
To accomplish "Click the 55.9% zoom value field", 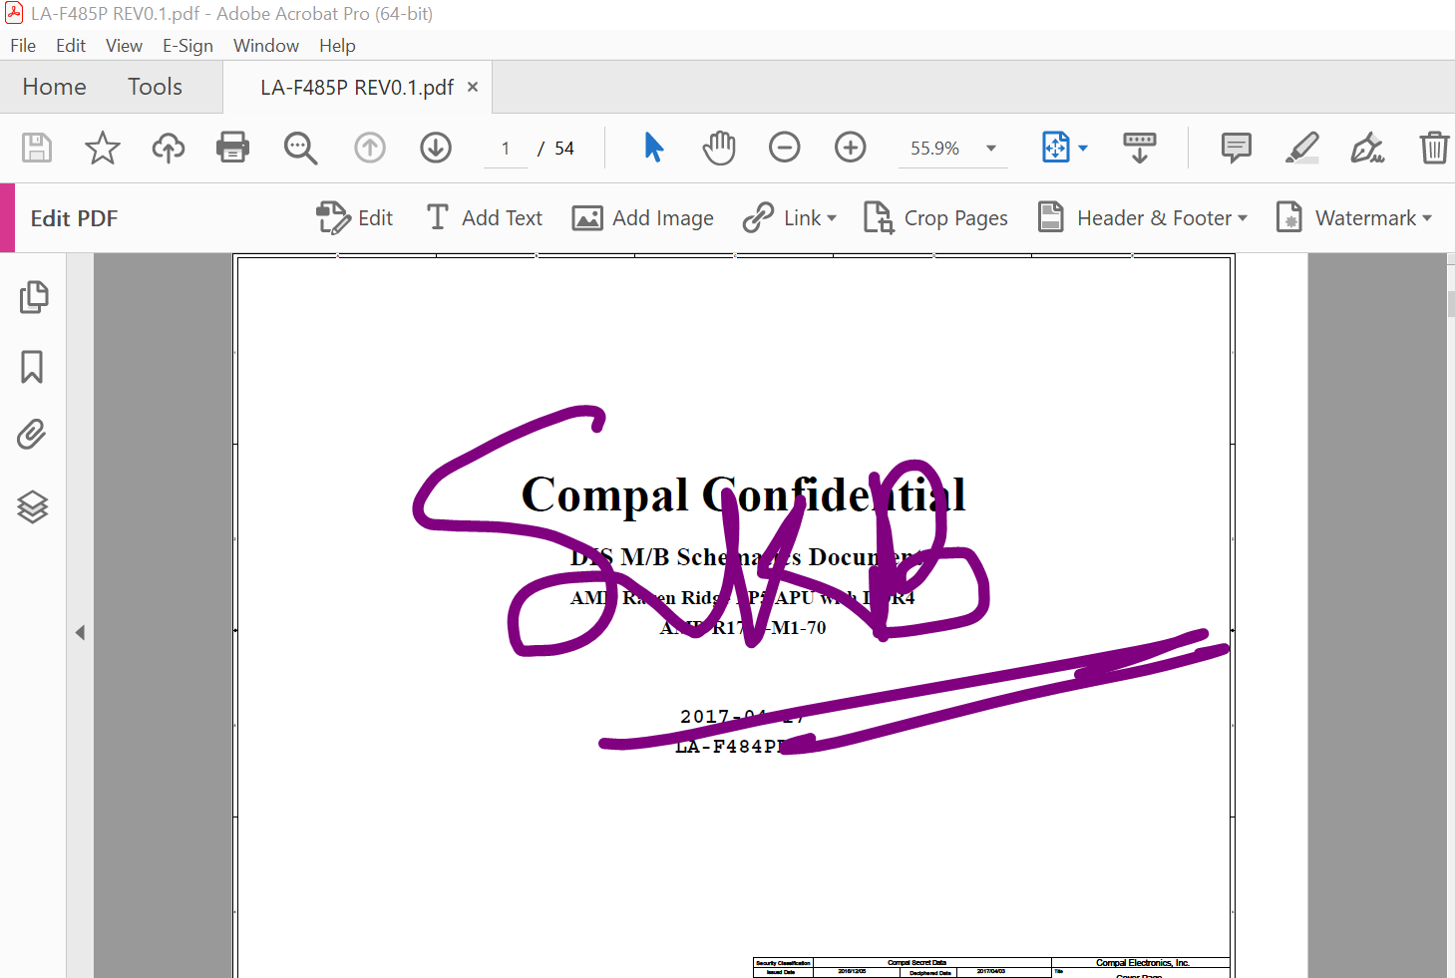I will pyautogui.click(x=934, y=148).
